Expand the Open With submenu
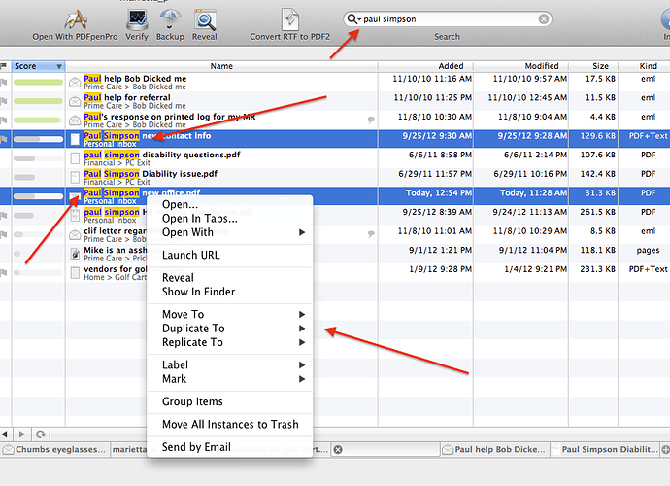 [x=230, y=232]
